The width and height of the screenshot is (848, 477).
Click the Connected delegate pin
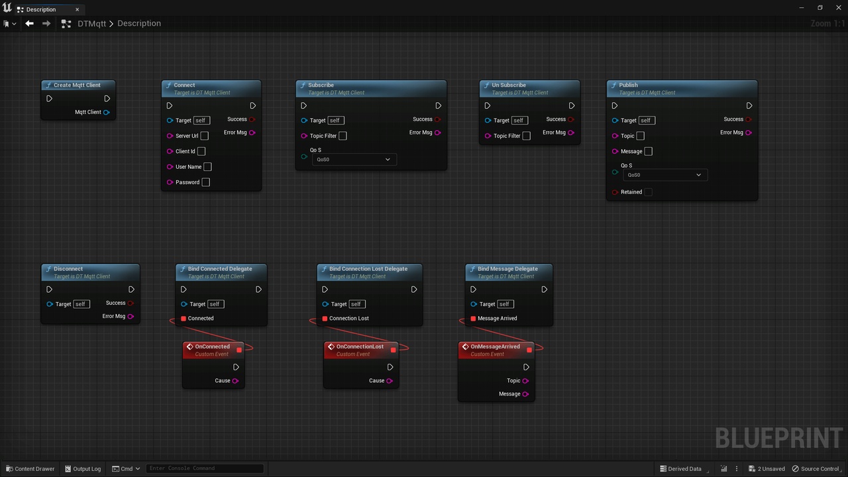tap(184, 319)
